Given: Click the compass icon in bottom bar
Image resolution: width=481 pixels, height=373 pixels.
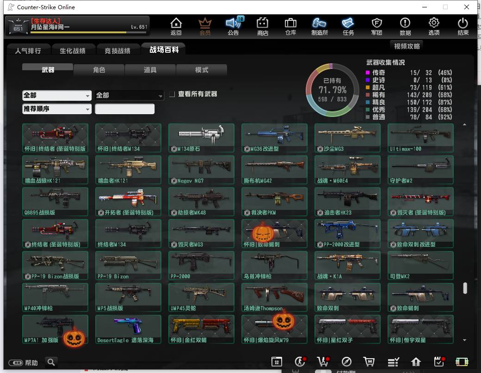Looking at the screenshot, I should pyautogui.click(x=346, y=361).
